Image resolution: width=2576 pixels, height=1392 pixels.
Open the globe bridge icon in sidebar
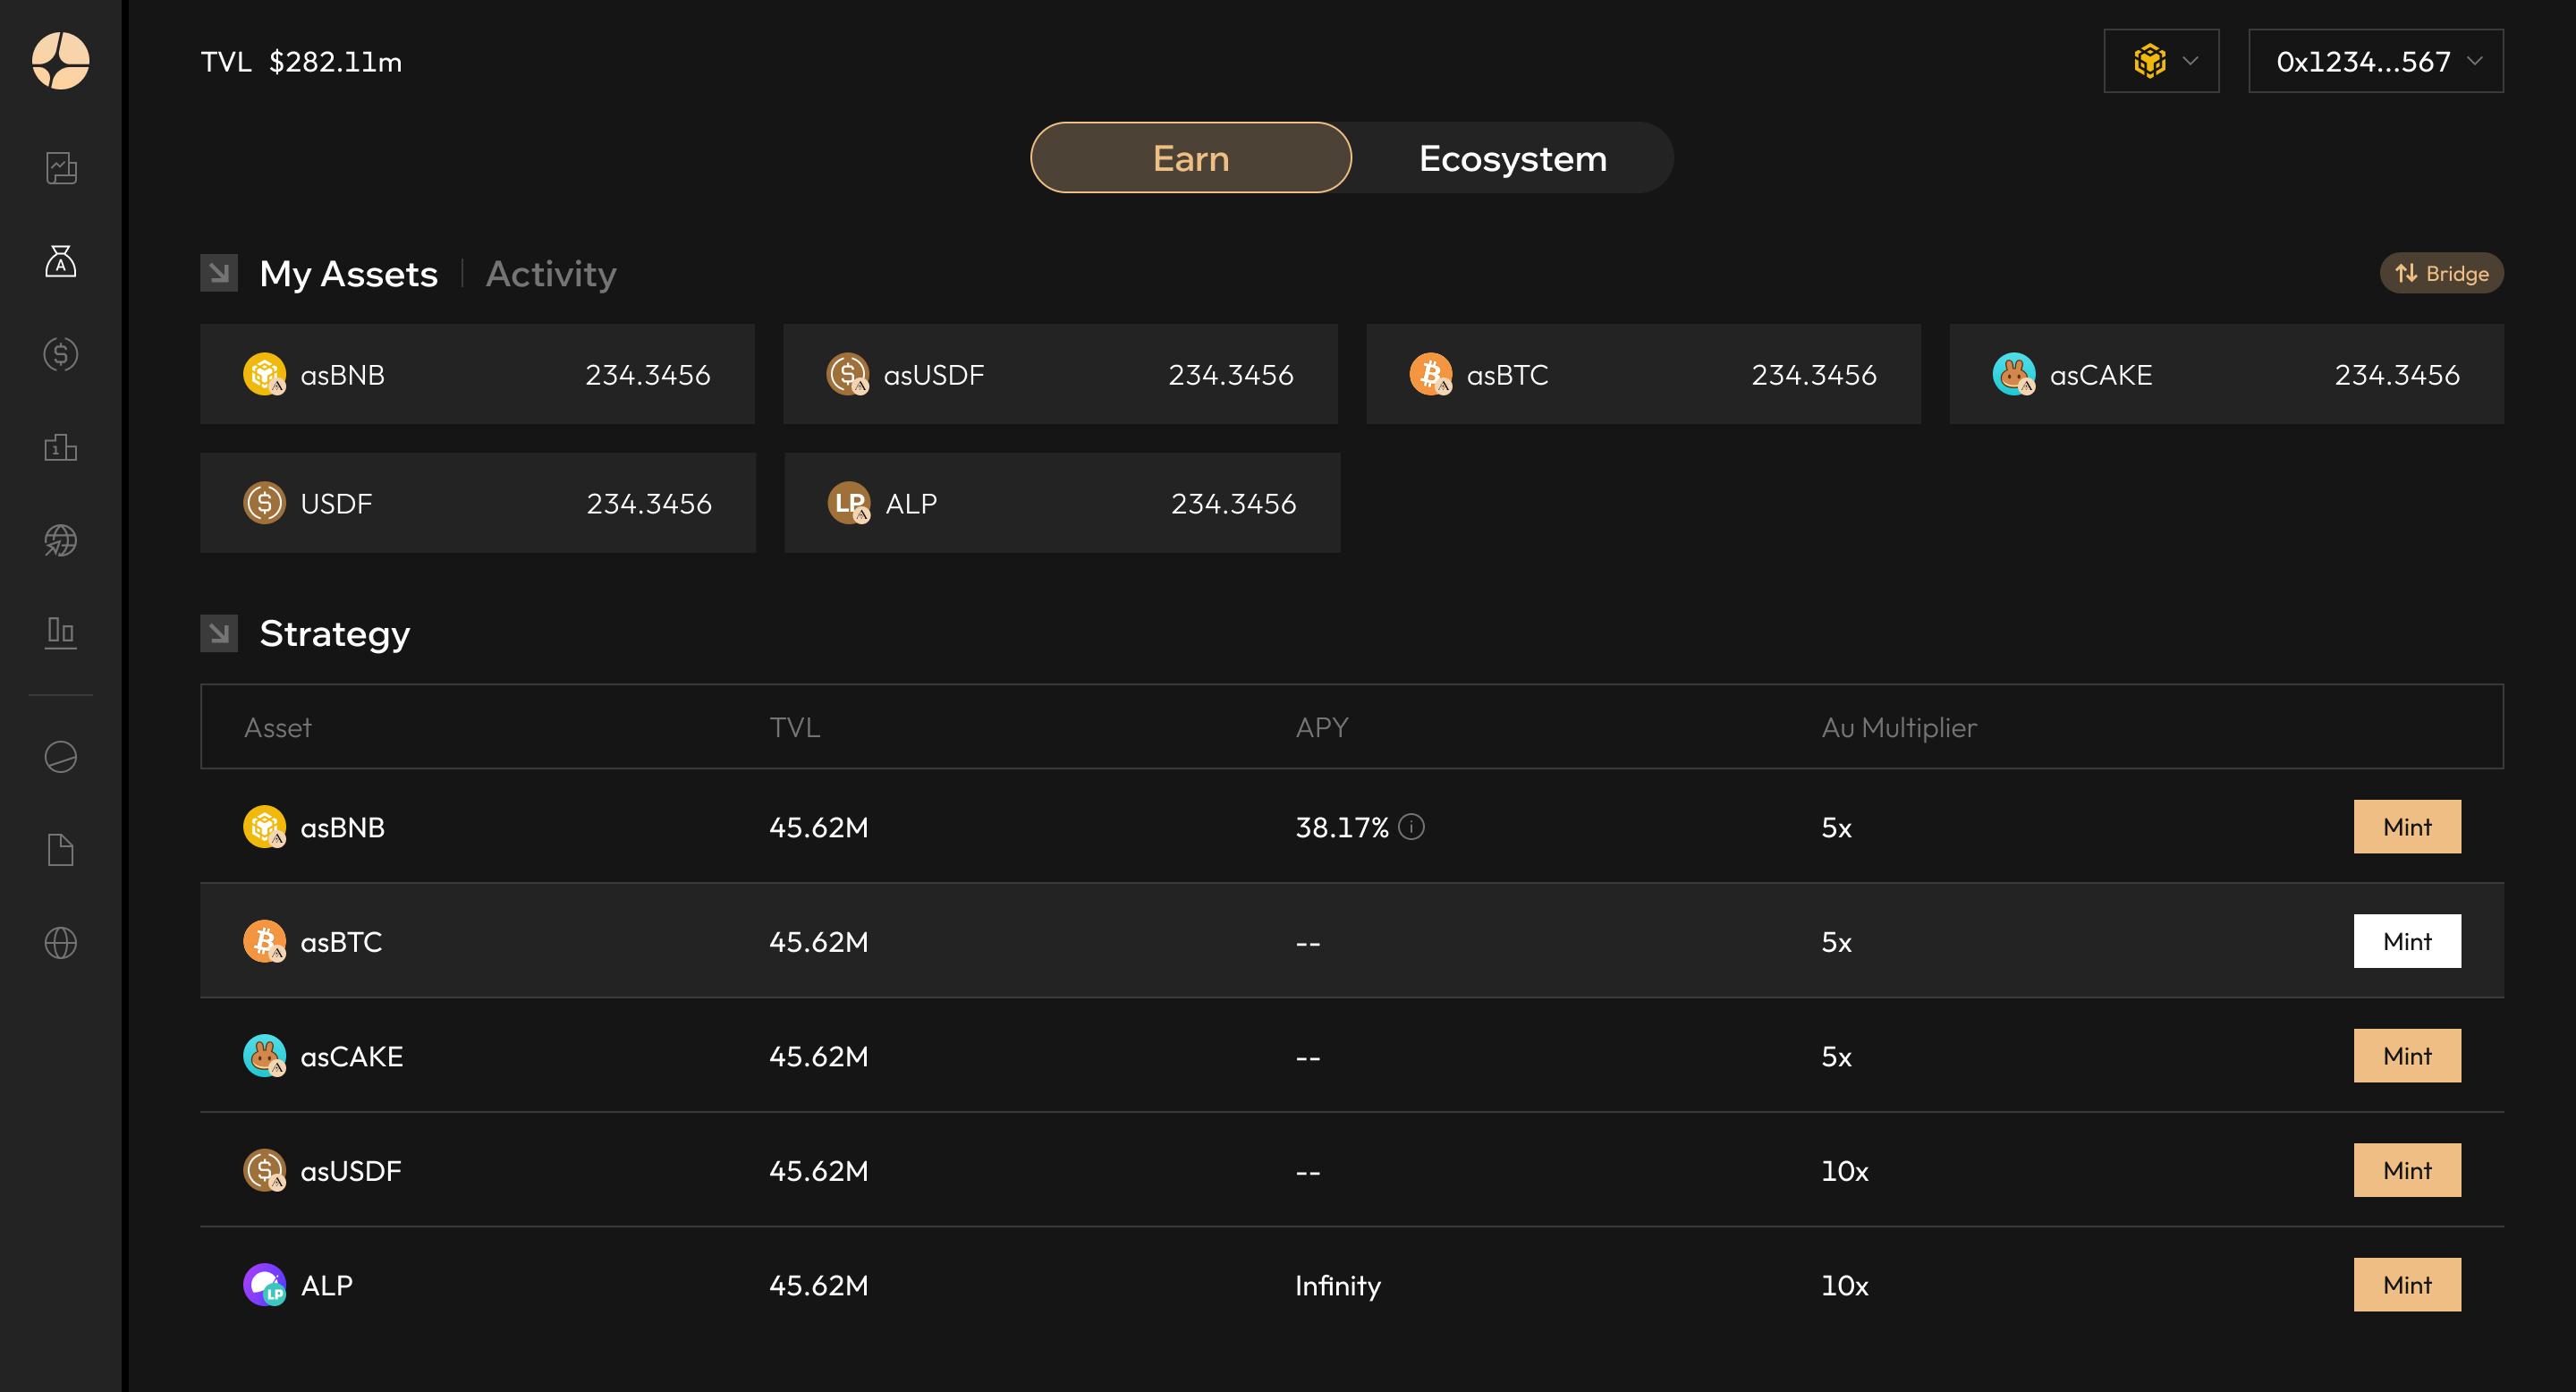(61, 541)
